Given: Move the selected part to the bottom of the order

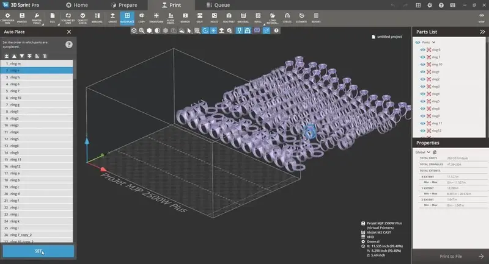Looking at the screenshot, I should [x=29, y=56].
